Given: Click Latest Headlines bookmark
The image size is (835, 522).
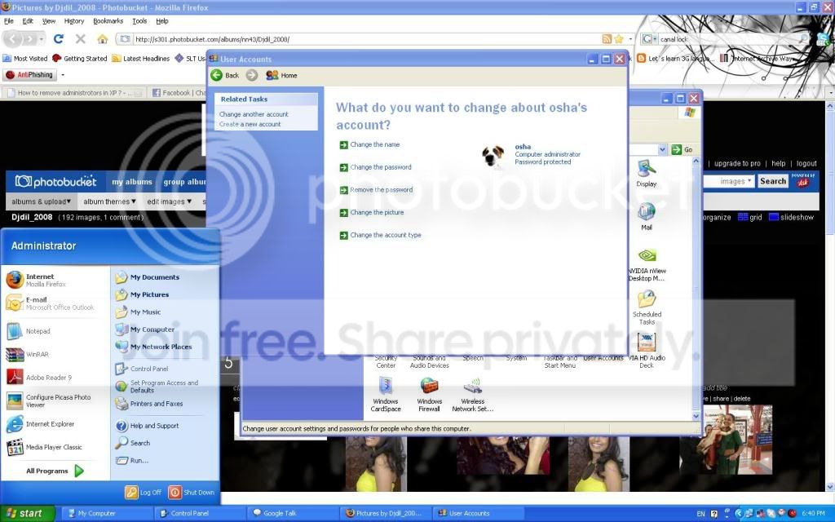Looking at the screenshot, I should point(140,59).
